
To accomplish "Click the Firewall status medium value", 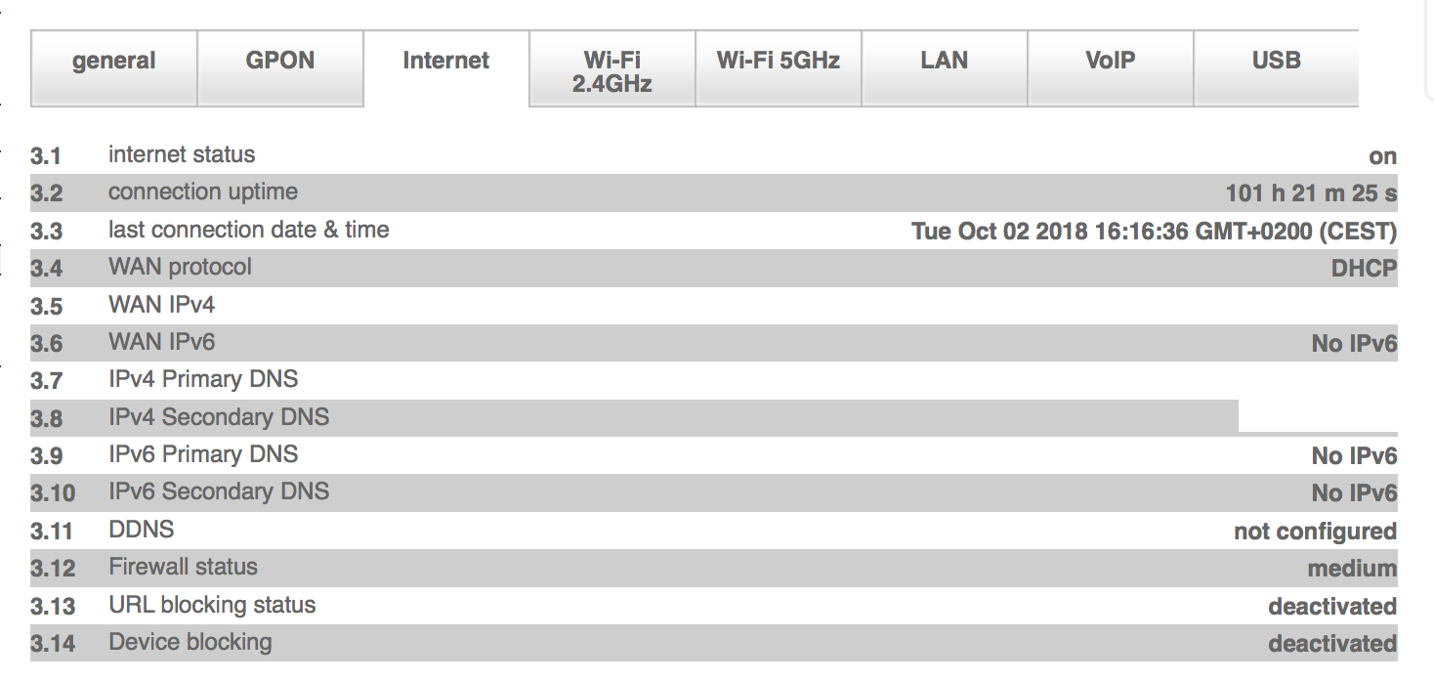I will click(1352, 569).
